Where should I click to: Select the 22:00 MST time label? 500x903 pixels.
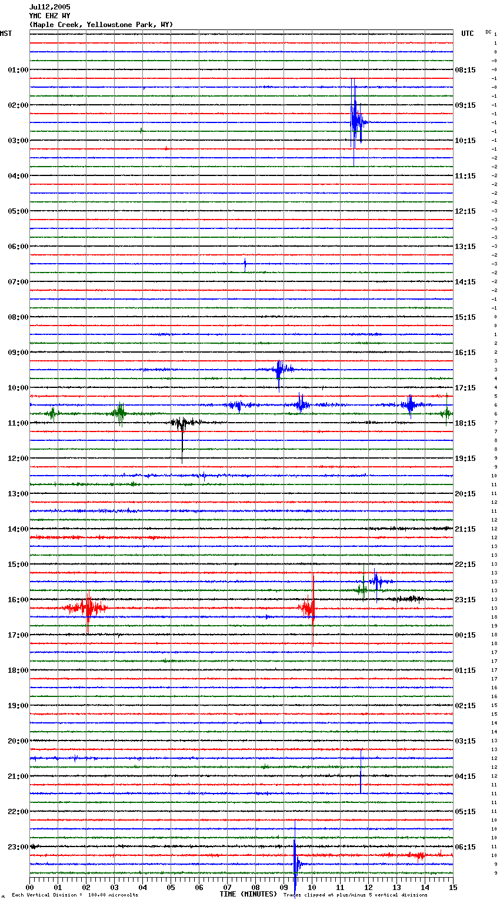tap(18, 812)
